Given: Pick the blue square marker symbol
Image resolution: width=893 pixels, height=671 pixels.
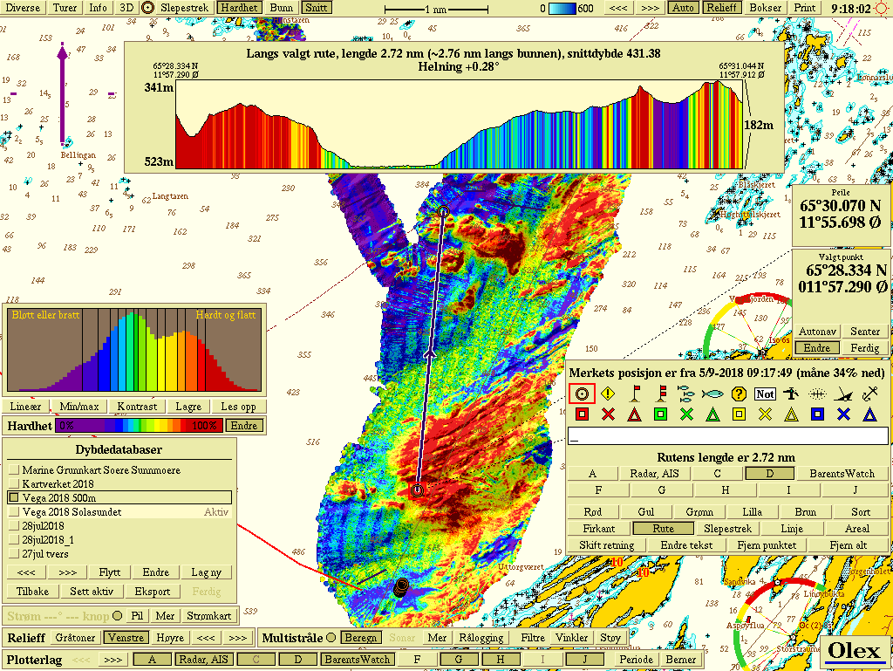Looking at the screenshot, I should (817, 414).
